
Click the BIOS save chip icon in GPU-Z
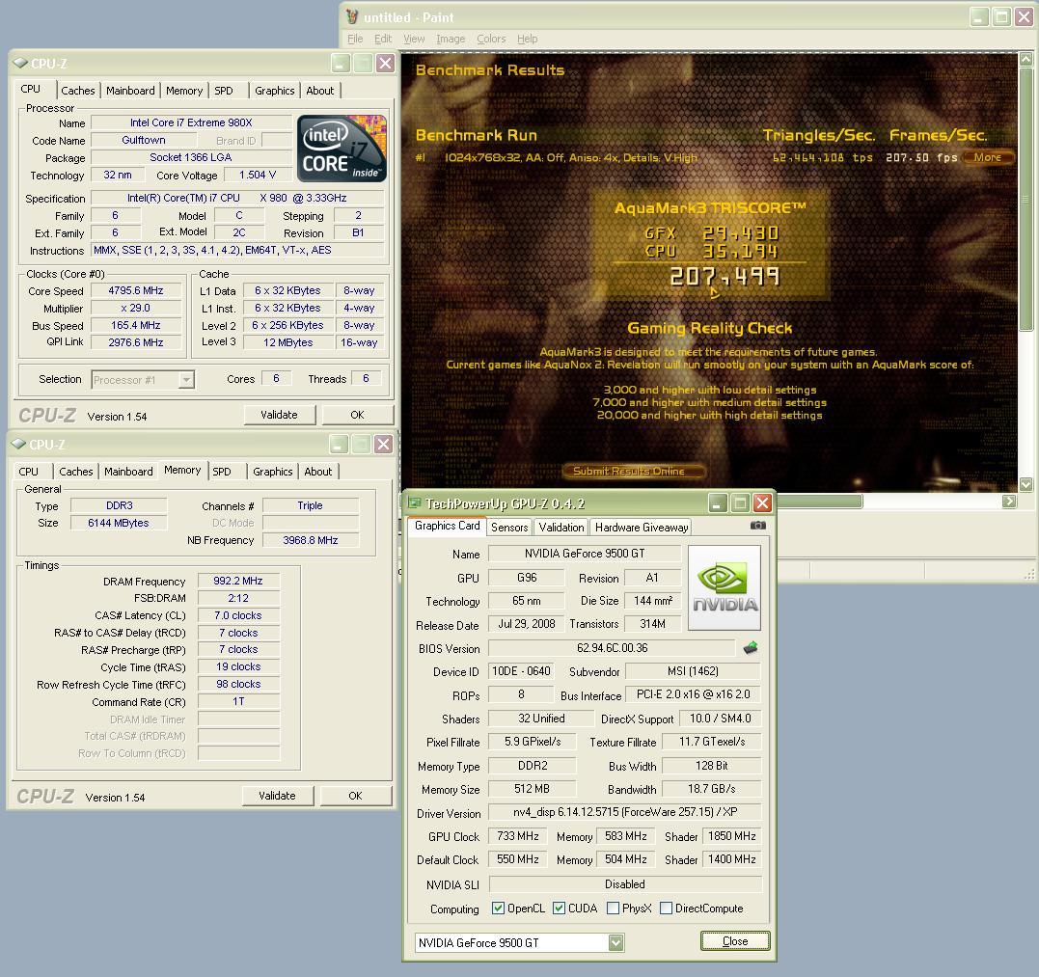751,648
